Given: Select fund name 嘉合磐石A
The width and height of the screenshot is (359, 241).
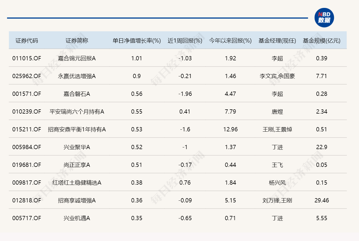Looking at the screenshot, I should pos(77,94).
